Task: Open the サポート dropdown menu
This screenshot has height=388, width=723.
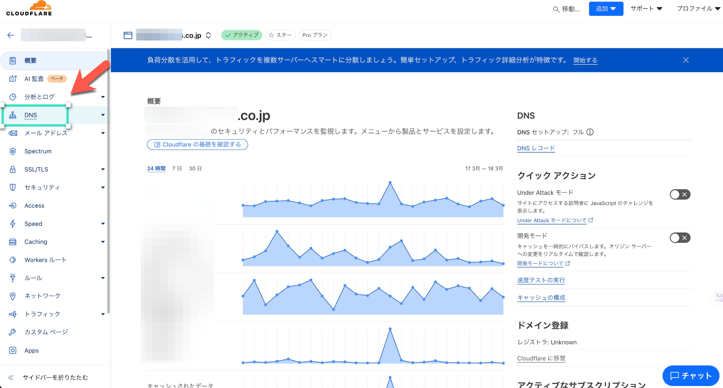Action: tap(646, 8)
